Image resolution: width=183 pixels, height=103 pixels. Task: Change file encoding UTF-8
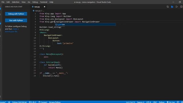(149, 102)
